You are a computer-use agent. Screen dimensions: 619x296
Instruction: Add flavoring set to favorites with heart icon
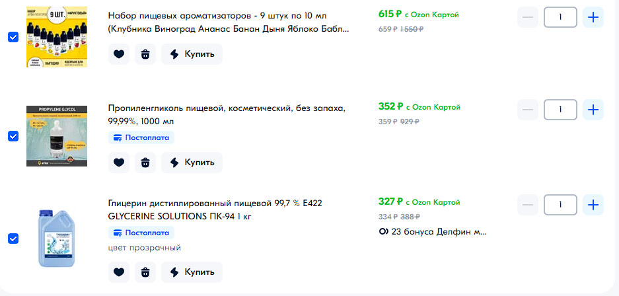[119, 54]
